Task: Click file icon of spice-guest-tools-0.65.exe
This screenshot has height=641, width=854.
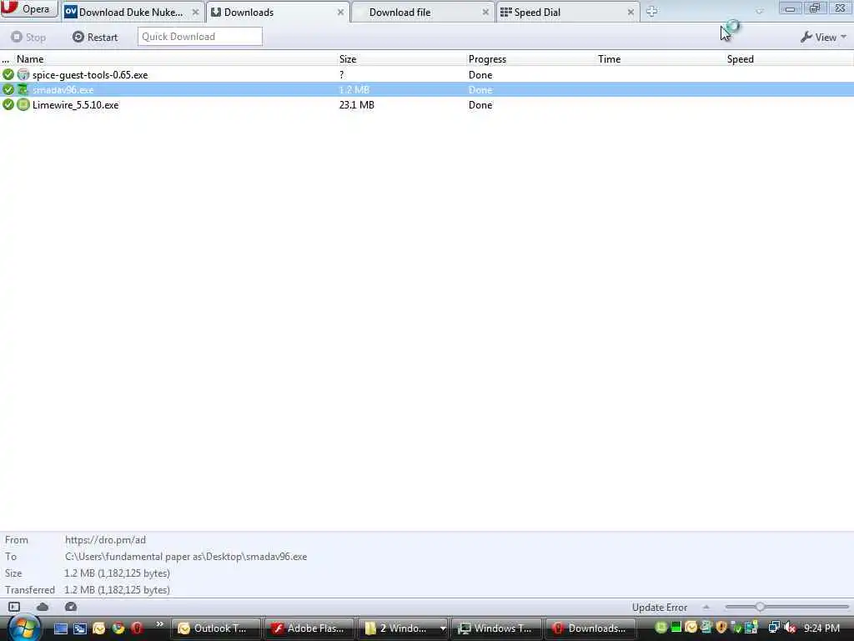Action: pyautogui.click(x=23, y=74)
